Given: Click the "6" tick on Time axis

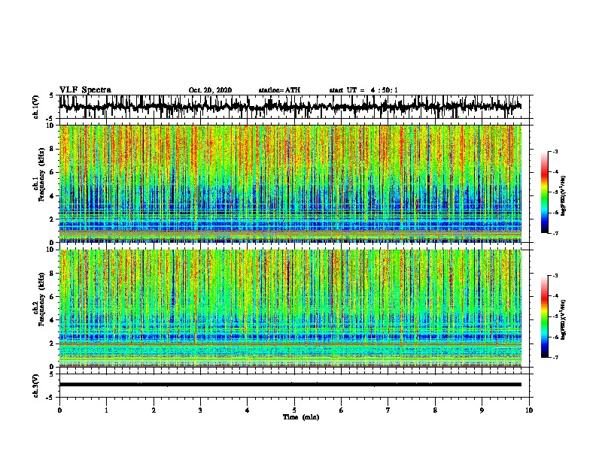Looking at the screenshot, I should [342, 410].
